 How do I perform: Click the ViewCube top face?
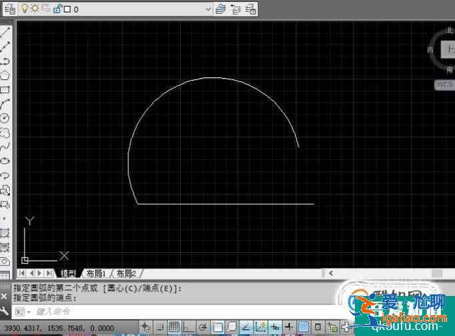click(x=448, y=49)
